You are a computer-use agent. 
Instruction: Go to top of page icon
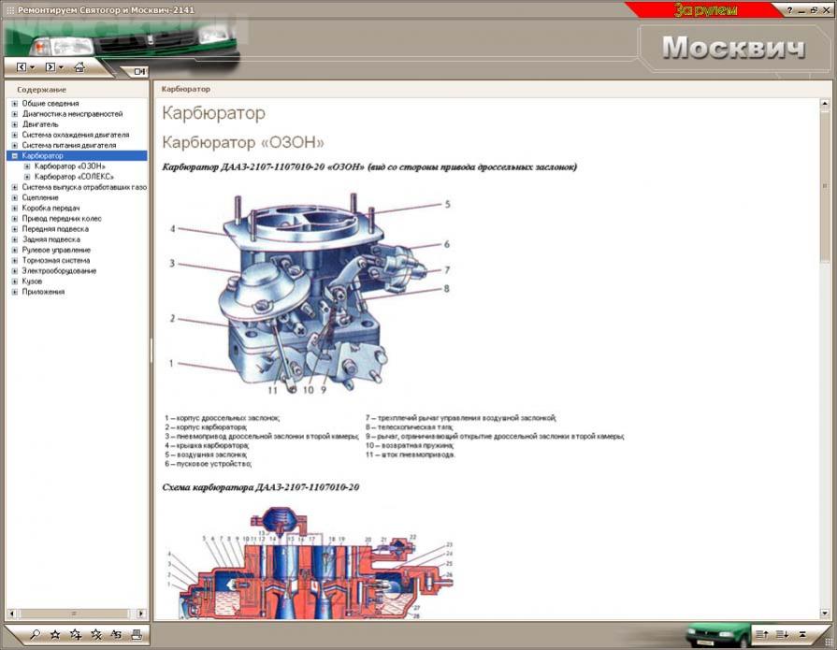pos(802,634)
